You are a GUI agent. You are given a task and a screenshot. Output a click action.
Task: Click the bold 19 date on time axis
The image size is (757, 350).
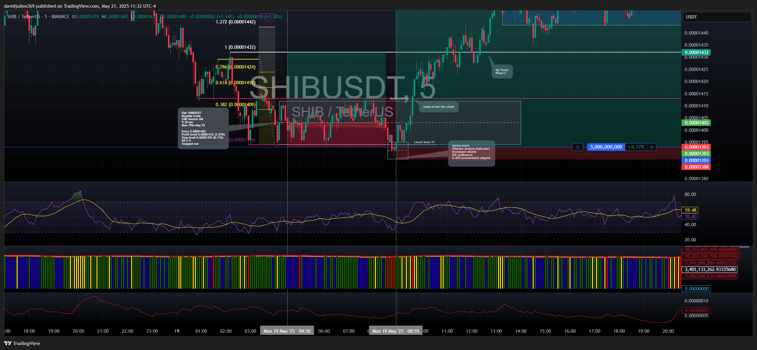point(177,331)
